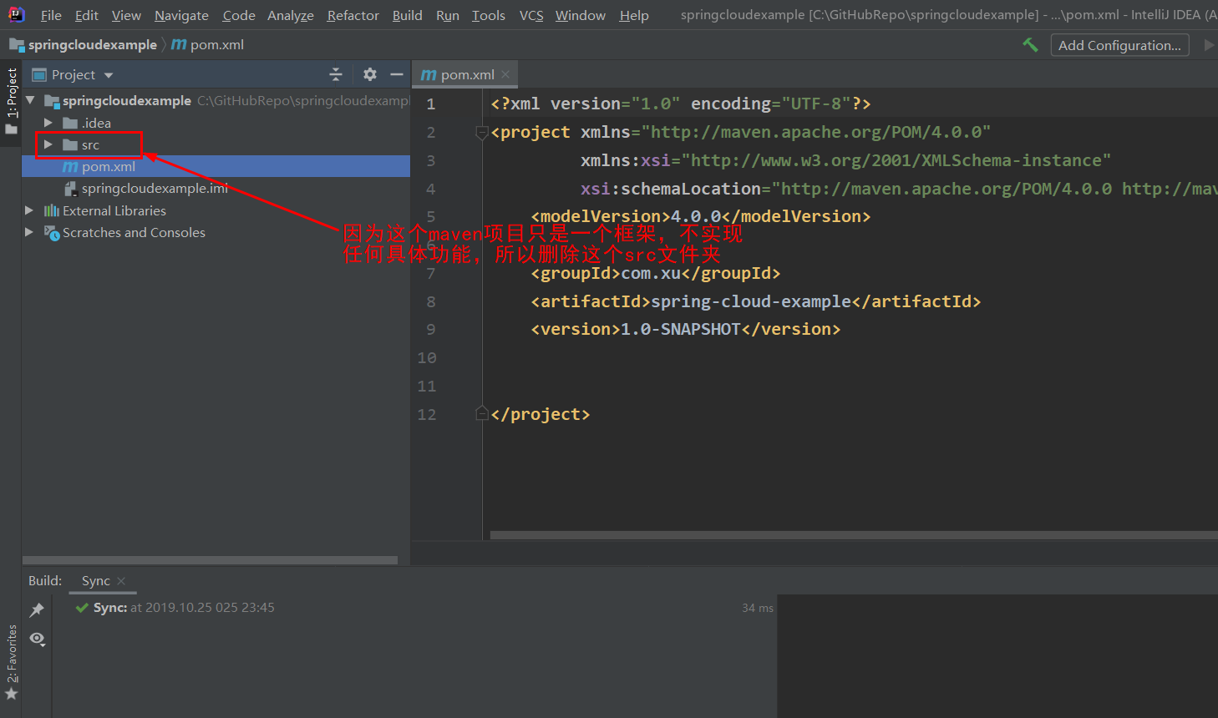Close the Sync tab in Build panel
1218x718 pixels.
tap(121, 581)
